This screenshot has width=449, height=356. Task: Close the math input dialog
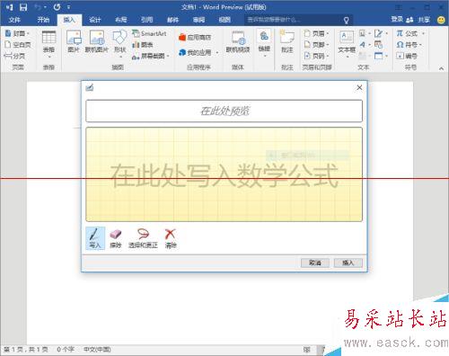coord(359,87)
